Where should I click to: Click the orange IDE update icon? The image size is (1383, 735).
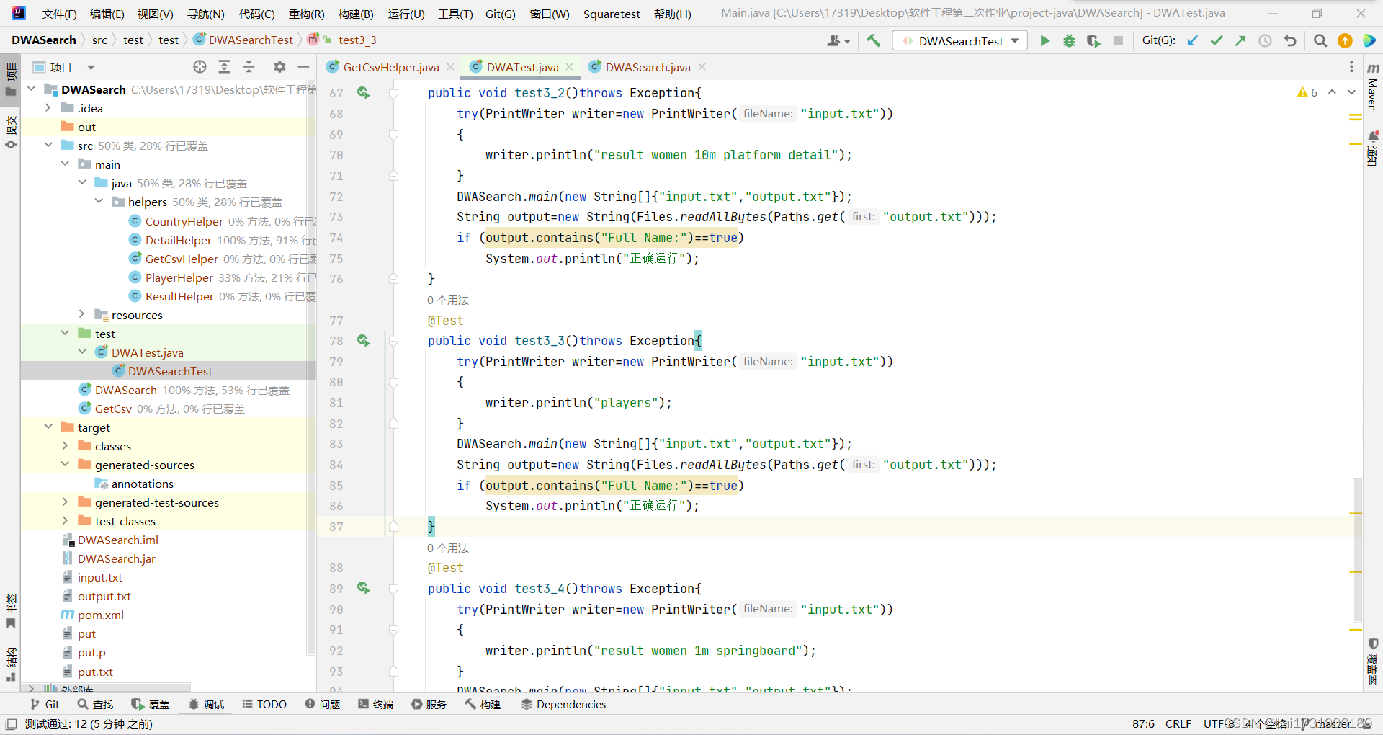pyautogui.click(x=1345, y=41)
